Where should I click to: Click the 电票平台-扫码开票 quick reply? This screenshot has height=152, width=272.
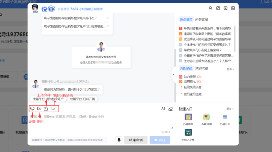click(82, 99)
